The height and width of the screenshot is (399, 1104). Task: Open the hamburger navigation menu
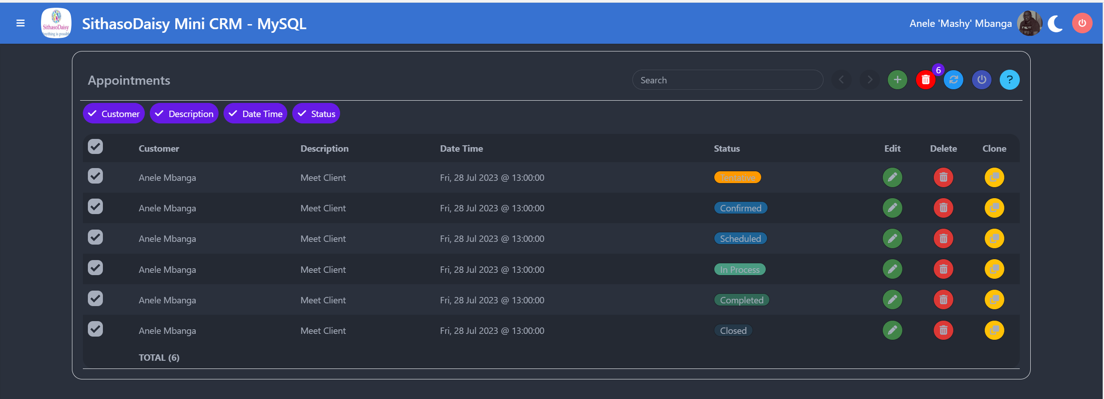pos(20,23)
